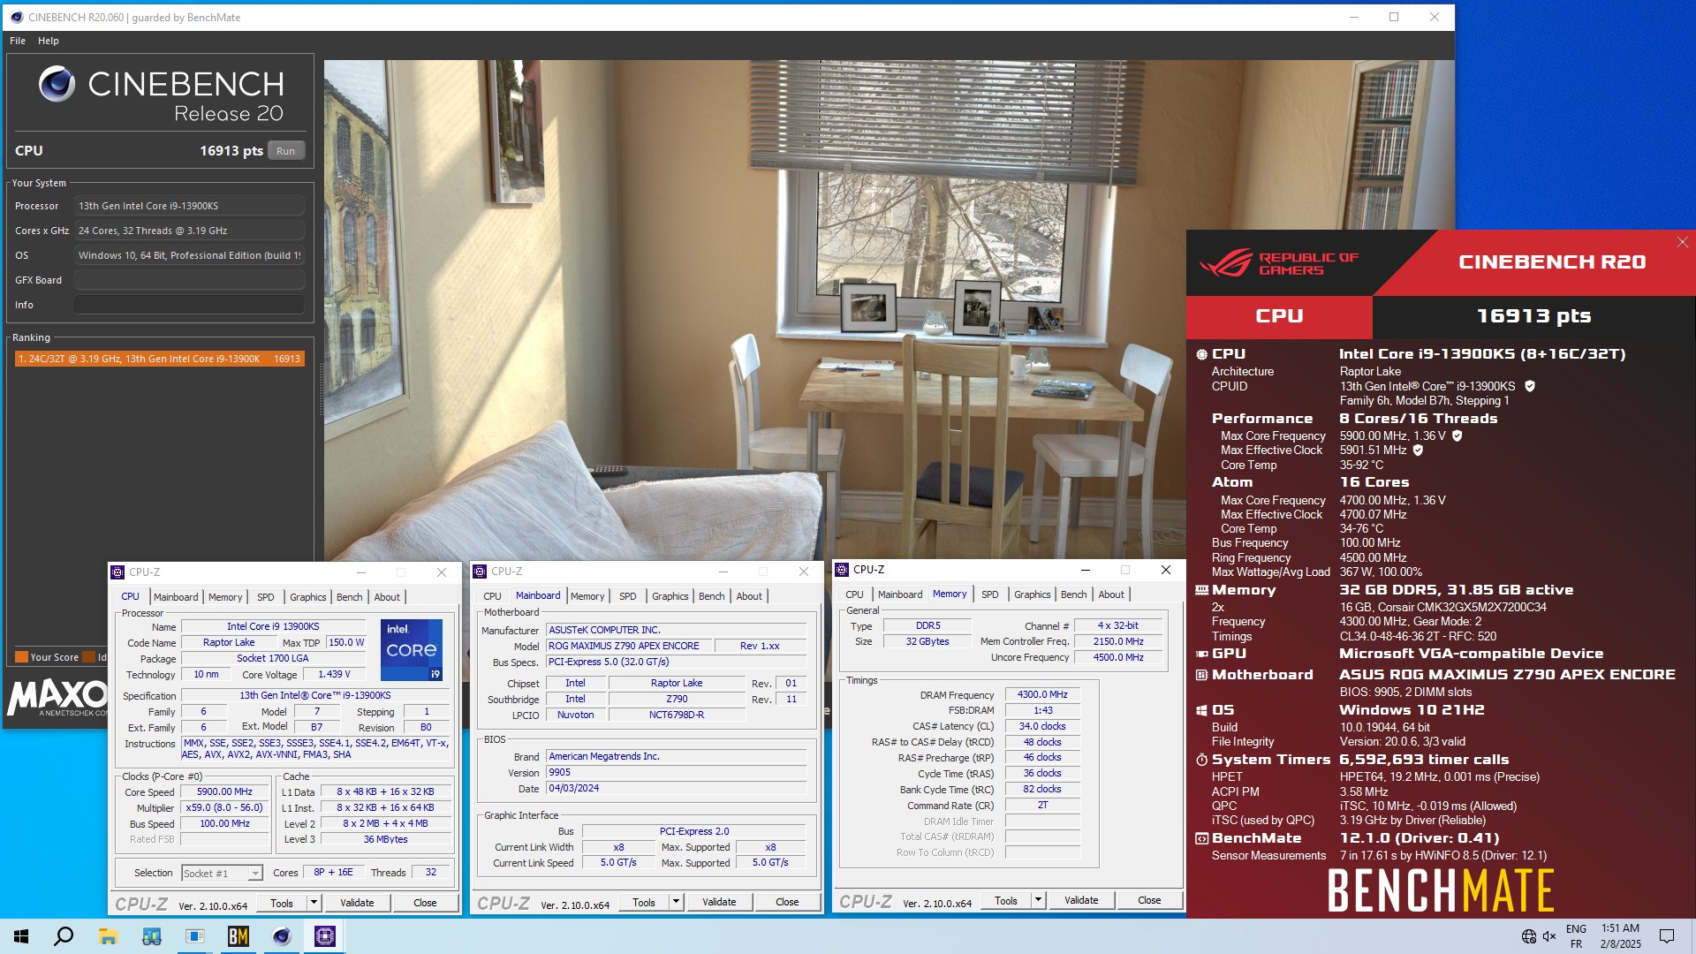Click Tools button in first CPU-Z
The width and height of the screenshot is (1696, 954).
(x=282, y=903)
